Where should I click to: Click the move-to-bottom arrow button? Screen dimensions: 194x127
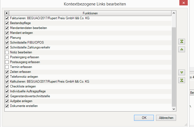[182, 80]
